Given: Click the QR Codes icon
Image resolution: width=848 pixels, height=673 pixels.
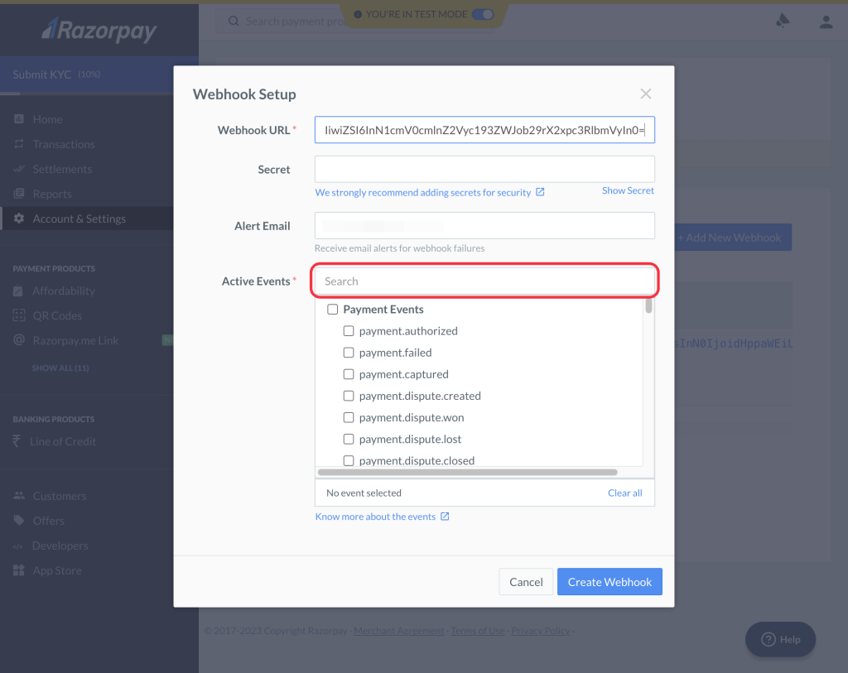Looking at the screenshot, I should click(x=19, y=315).
